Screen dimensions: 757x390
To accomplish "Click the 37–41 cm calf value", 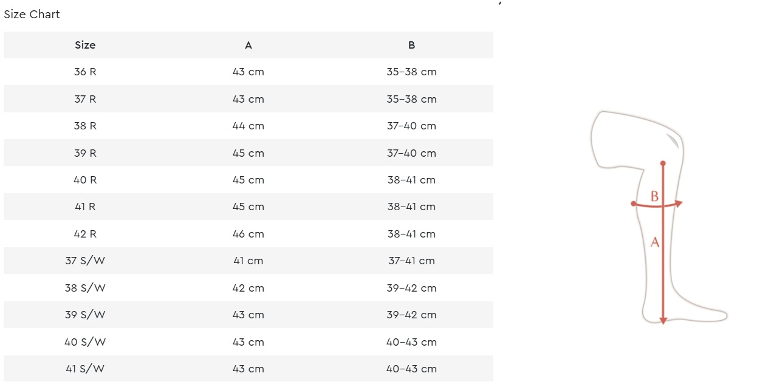I will (x=412, y=261).
